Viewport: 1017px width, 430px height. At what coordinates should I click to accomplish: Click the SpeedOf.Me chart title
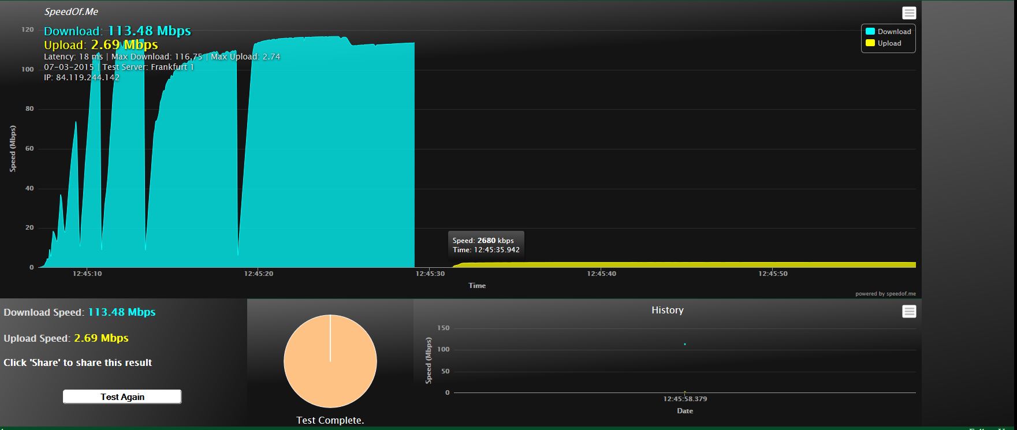coord(71,12)
